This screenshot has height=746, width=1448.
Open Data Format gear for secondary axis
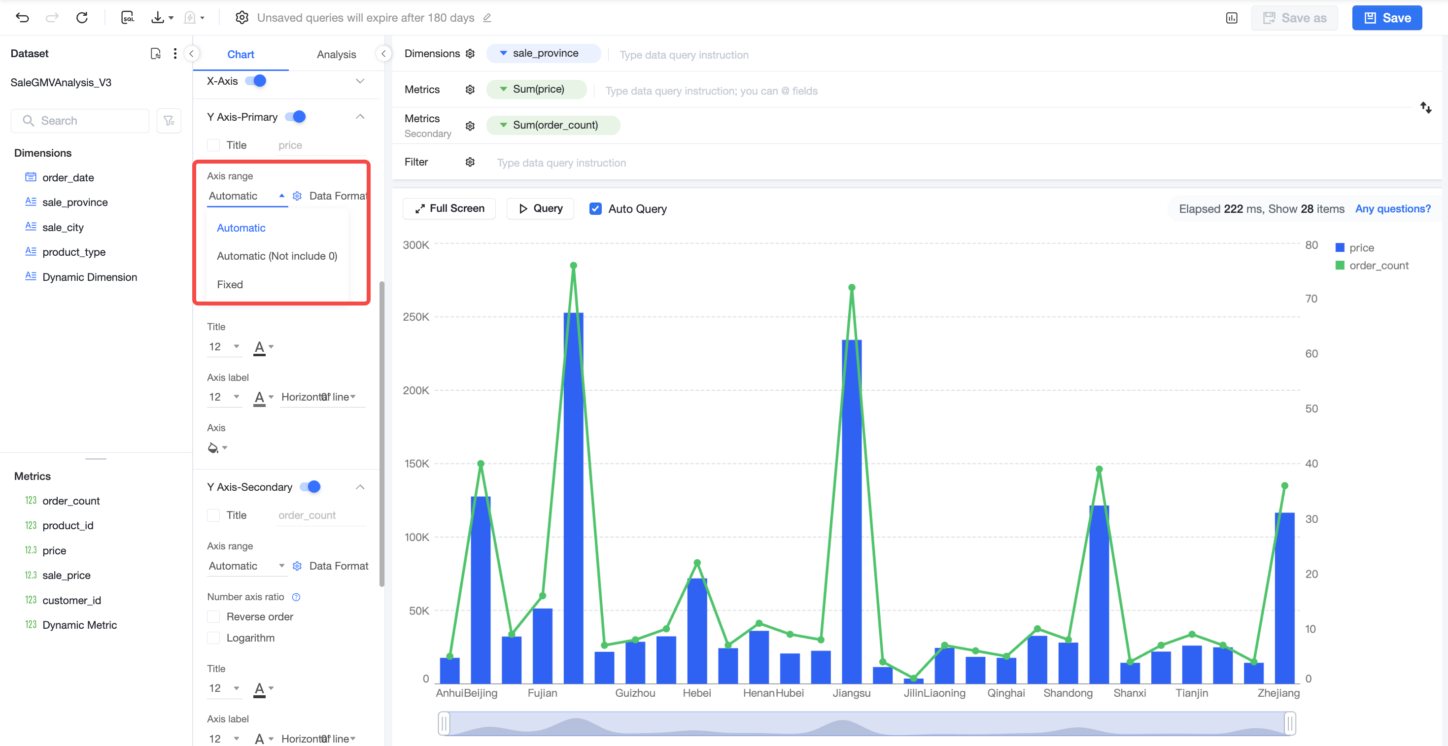tap(297, 566)
